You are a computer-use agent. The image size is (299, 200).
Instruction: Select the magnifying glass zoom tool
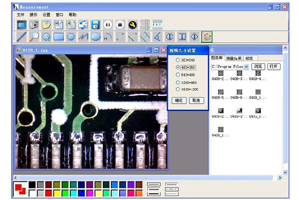click(34, 37)
